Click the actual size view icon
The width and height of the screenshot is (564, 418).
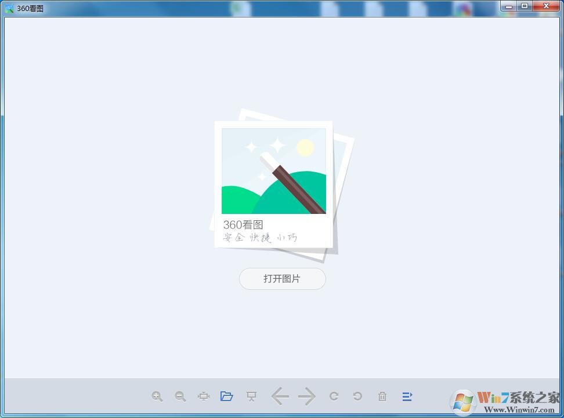[204, 397]
